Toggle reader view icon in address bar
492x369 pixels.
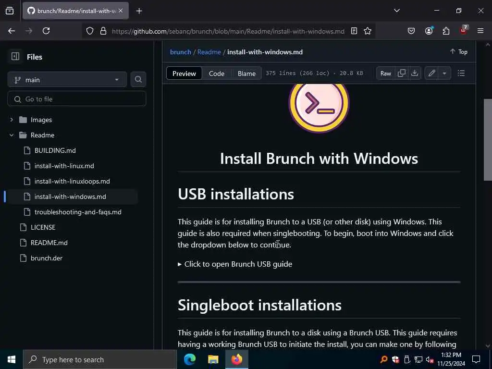point(354,31)
